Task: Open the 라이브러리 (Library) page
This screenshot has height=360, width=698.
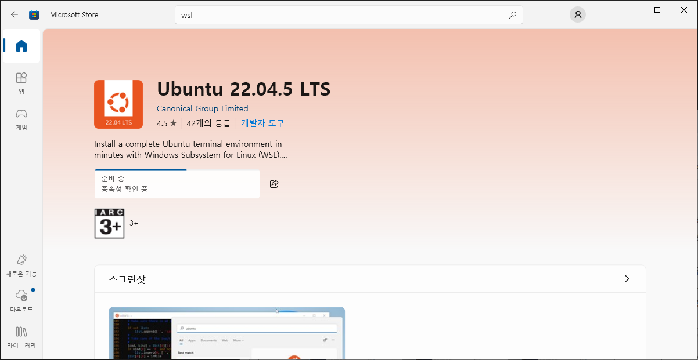Action: 21,337
